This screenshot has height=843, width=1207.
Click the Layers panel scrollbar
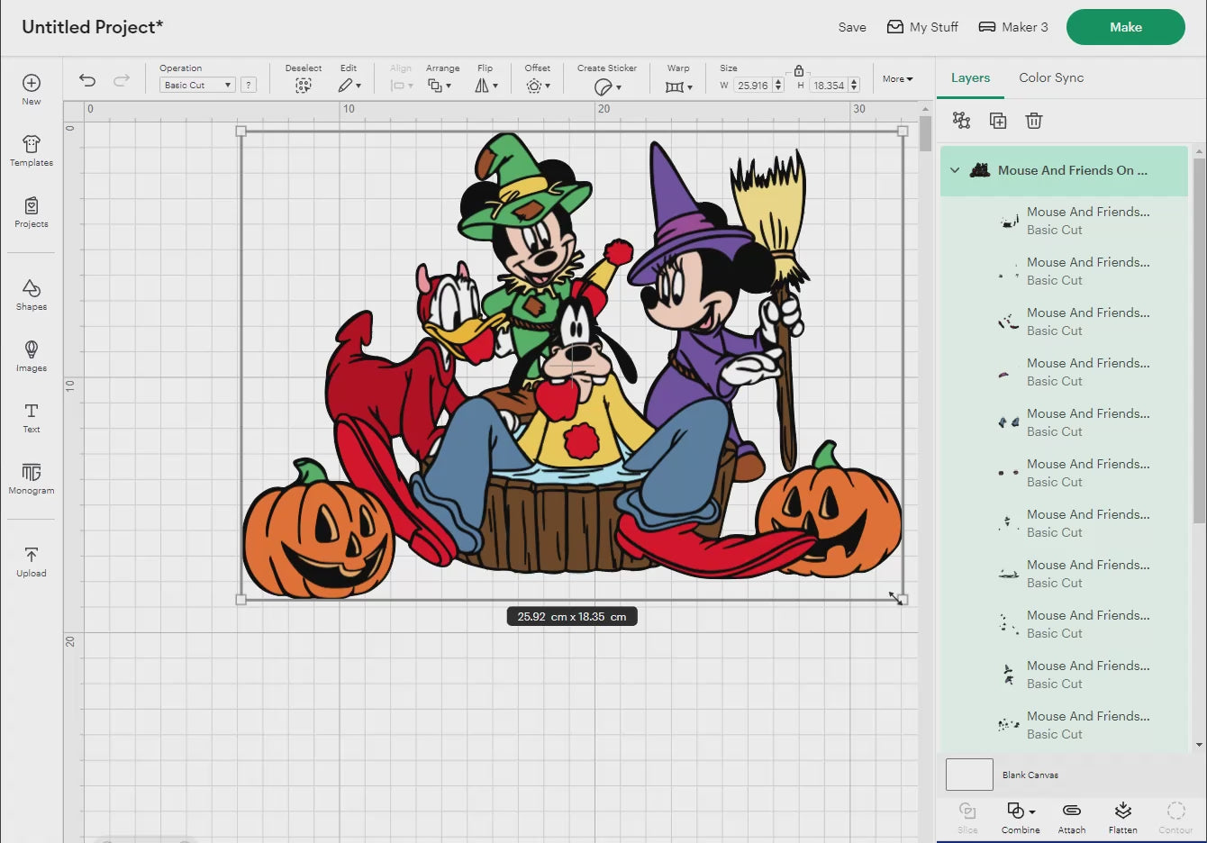tap(1199, 340)
